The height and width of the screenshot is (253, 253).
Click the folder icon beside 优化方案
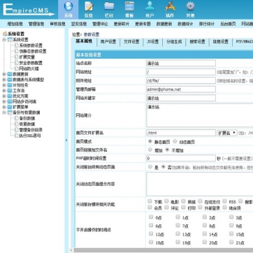10,96
